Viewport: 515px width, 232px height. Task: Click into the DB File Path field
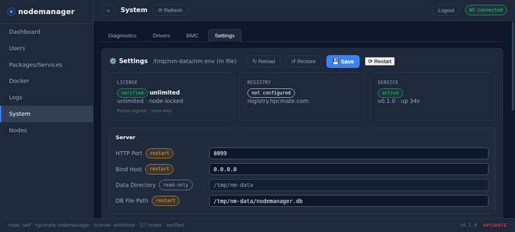348,201
